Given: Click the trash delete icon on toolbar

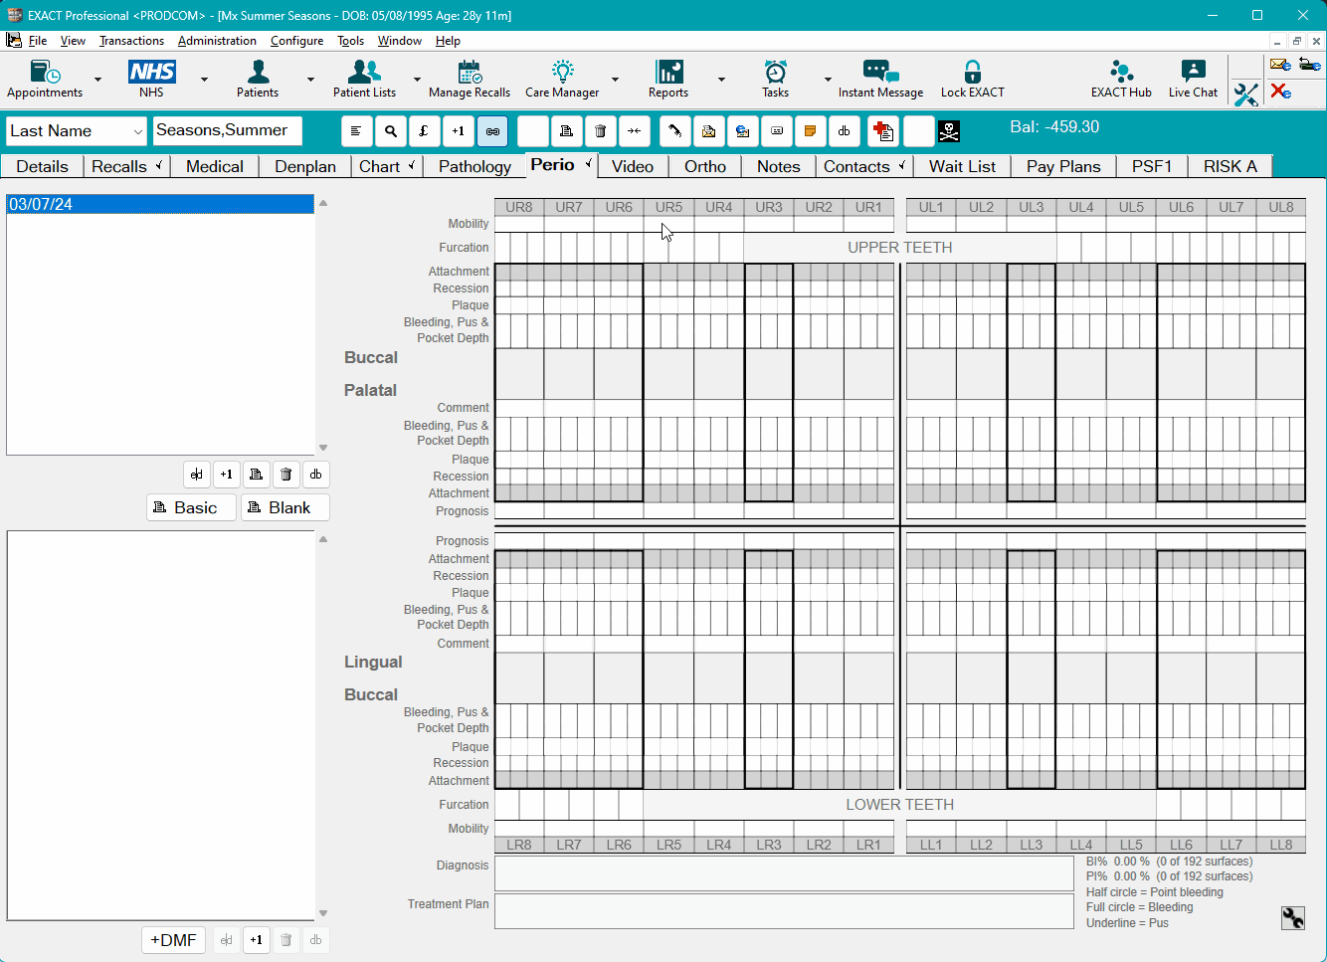Looking at the screenshot, I should pyautogui.click(x=600, y=130).
